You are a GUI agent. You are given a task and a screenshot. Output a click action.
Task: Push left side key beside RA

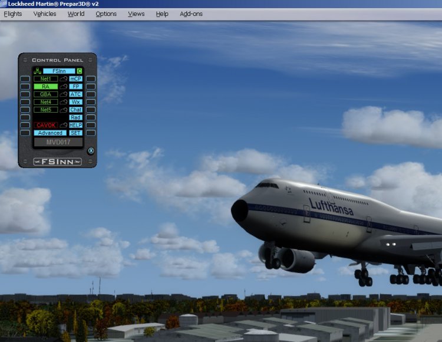click(x=25, y=87)
